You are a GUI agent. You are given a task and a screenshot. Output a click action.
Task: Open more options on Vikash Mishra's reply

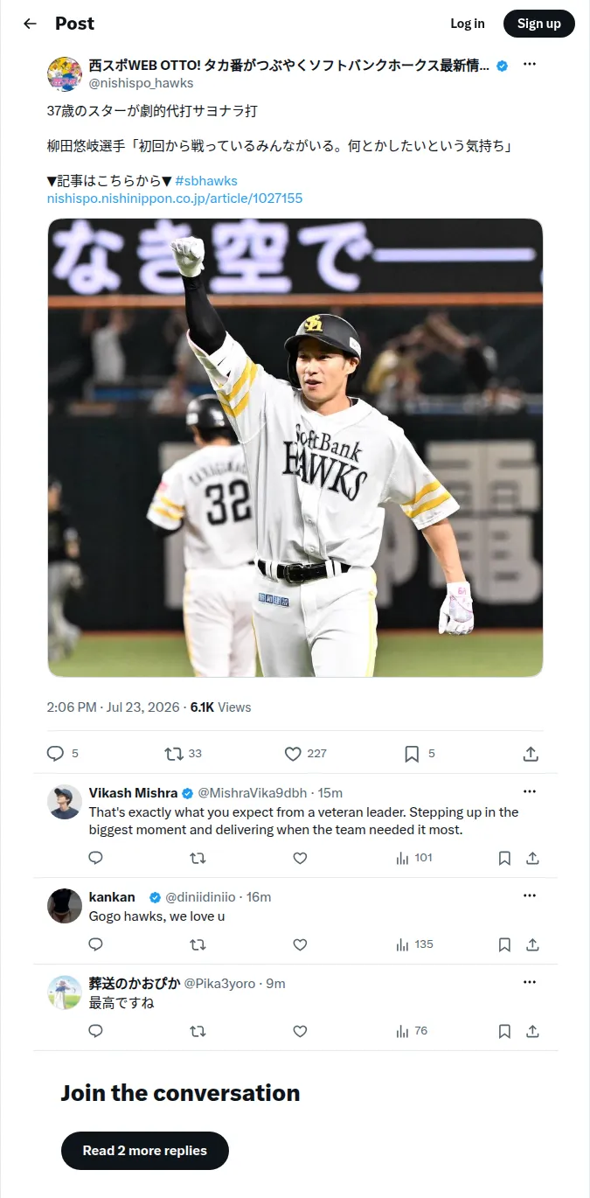[x=530, y=792]
